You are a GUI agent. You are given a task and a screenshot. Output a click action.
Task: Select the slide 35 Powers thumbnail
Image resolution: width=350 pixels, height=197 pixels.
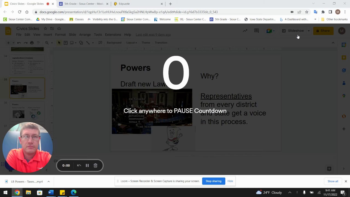click(x=27, y=88)
